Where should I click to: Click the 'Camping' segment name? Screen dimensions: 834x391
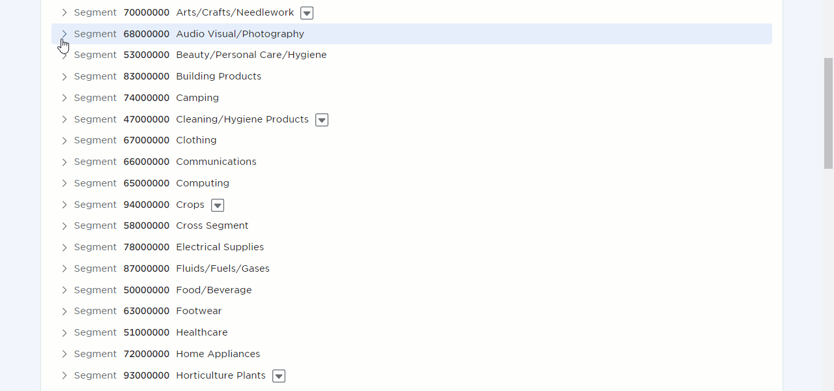click(197, 98)
